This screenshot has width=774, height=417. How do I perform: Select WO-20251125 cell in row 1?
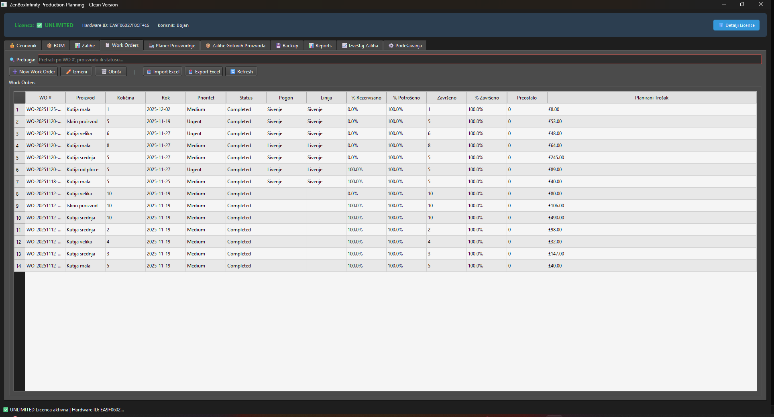click(45, 109)
